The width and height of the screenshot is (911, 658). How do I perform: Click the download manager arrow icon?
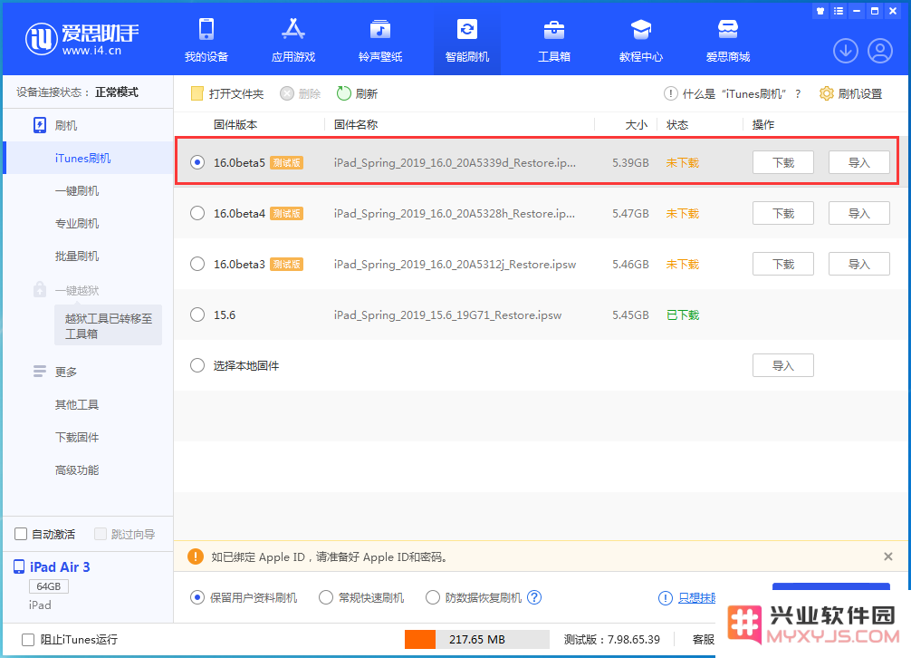click(846, 51)
